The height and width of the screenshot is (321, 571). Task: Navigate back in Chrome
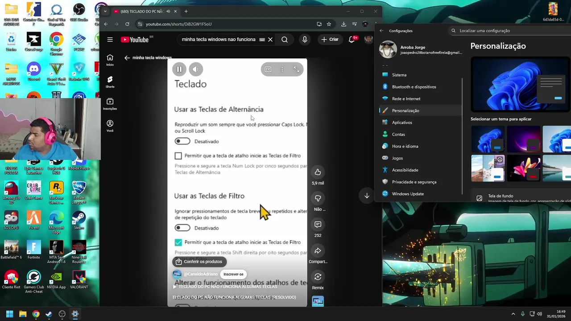click(x=106, y=24)
